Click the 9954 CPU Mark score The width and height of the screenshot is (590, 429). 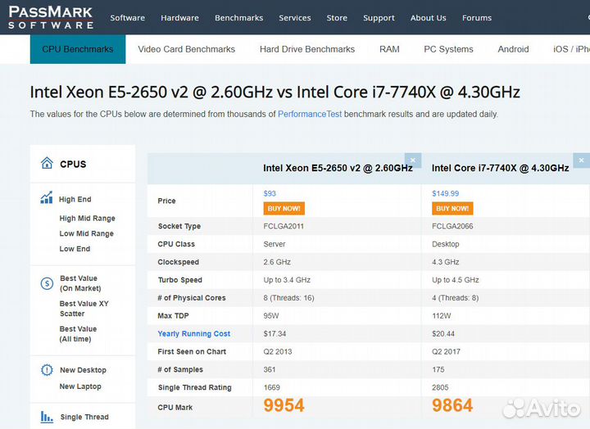[x=284, y=405]
